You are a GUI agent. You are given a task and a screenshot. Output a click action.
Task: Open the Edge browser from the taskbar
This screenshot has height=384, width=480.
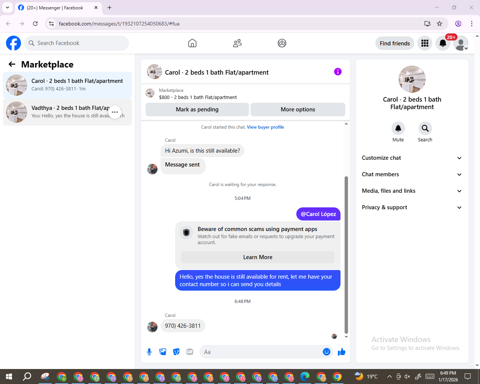305,376
